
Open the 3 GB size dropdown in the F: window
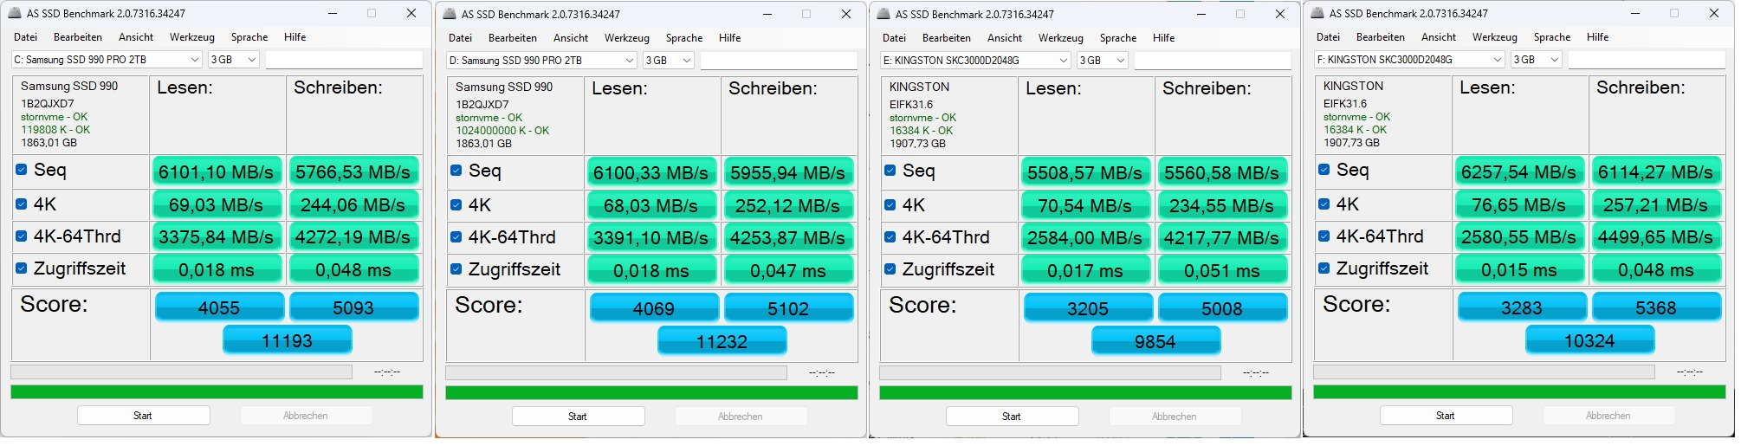(1537, 60)
